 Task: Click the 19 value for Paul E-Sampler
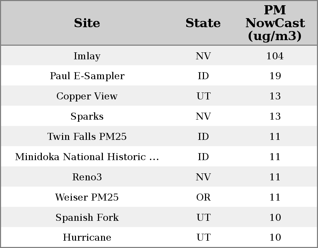click(275, 76)
